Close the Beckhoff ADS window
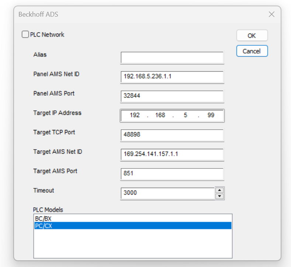The image size is (291, 267). pyautogui.click(x=271, y=14)
